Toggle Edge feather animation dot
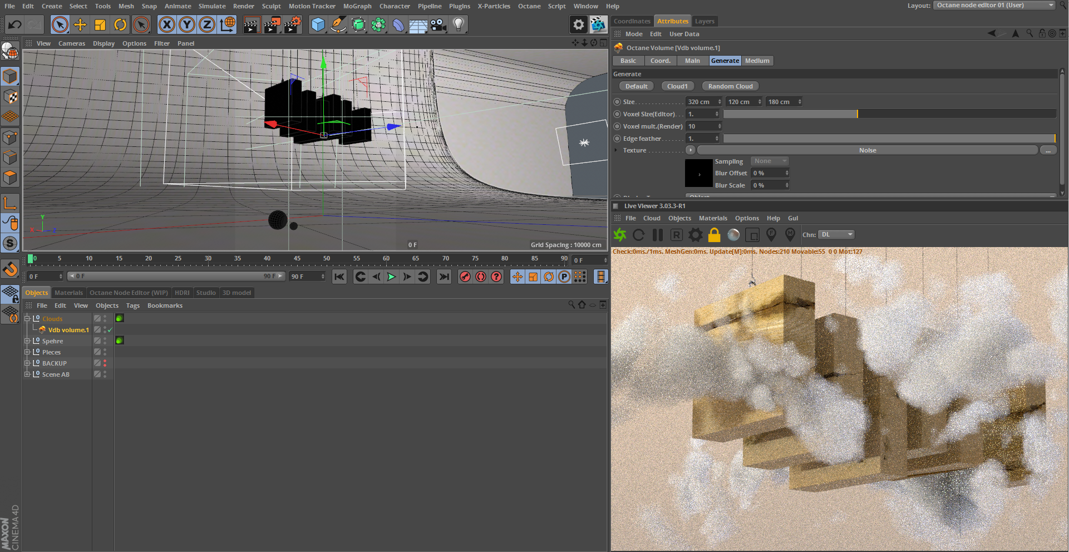The image size is (1069, 552). (x=617, y=139)
